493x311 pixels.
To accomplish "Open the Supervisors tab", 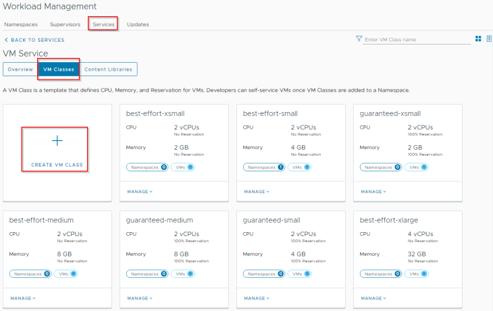I will (x=65, y=24).
